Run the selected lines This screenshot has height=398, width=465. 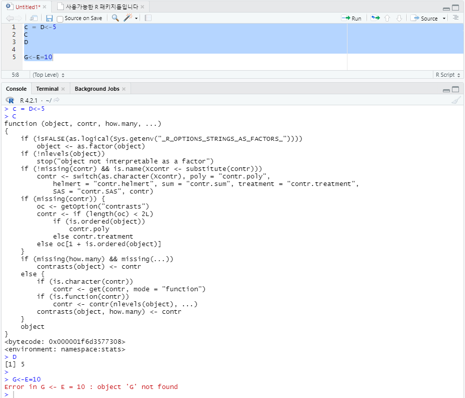click(352, 19)
